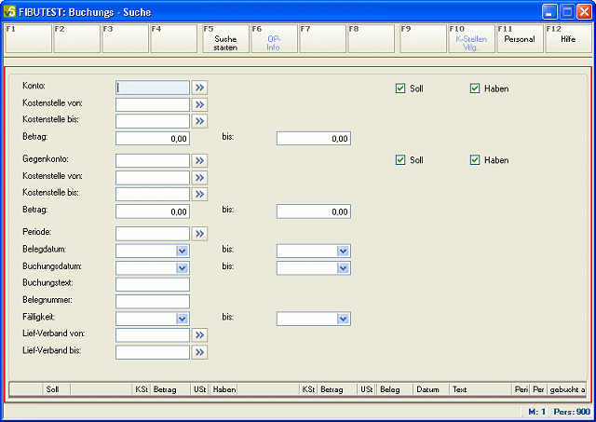Click the Belegnummer text field
596x422 pixels.
tap(153, 301)
